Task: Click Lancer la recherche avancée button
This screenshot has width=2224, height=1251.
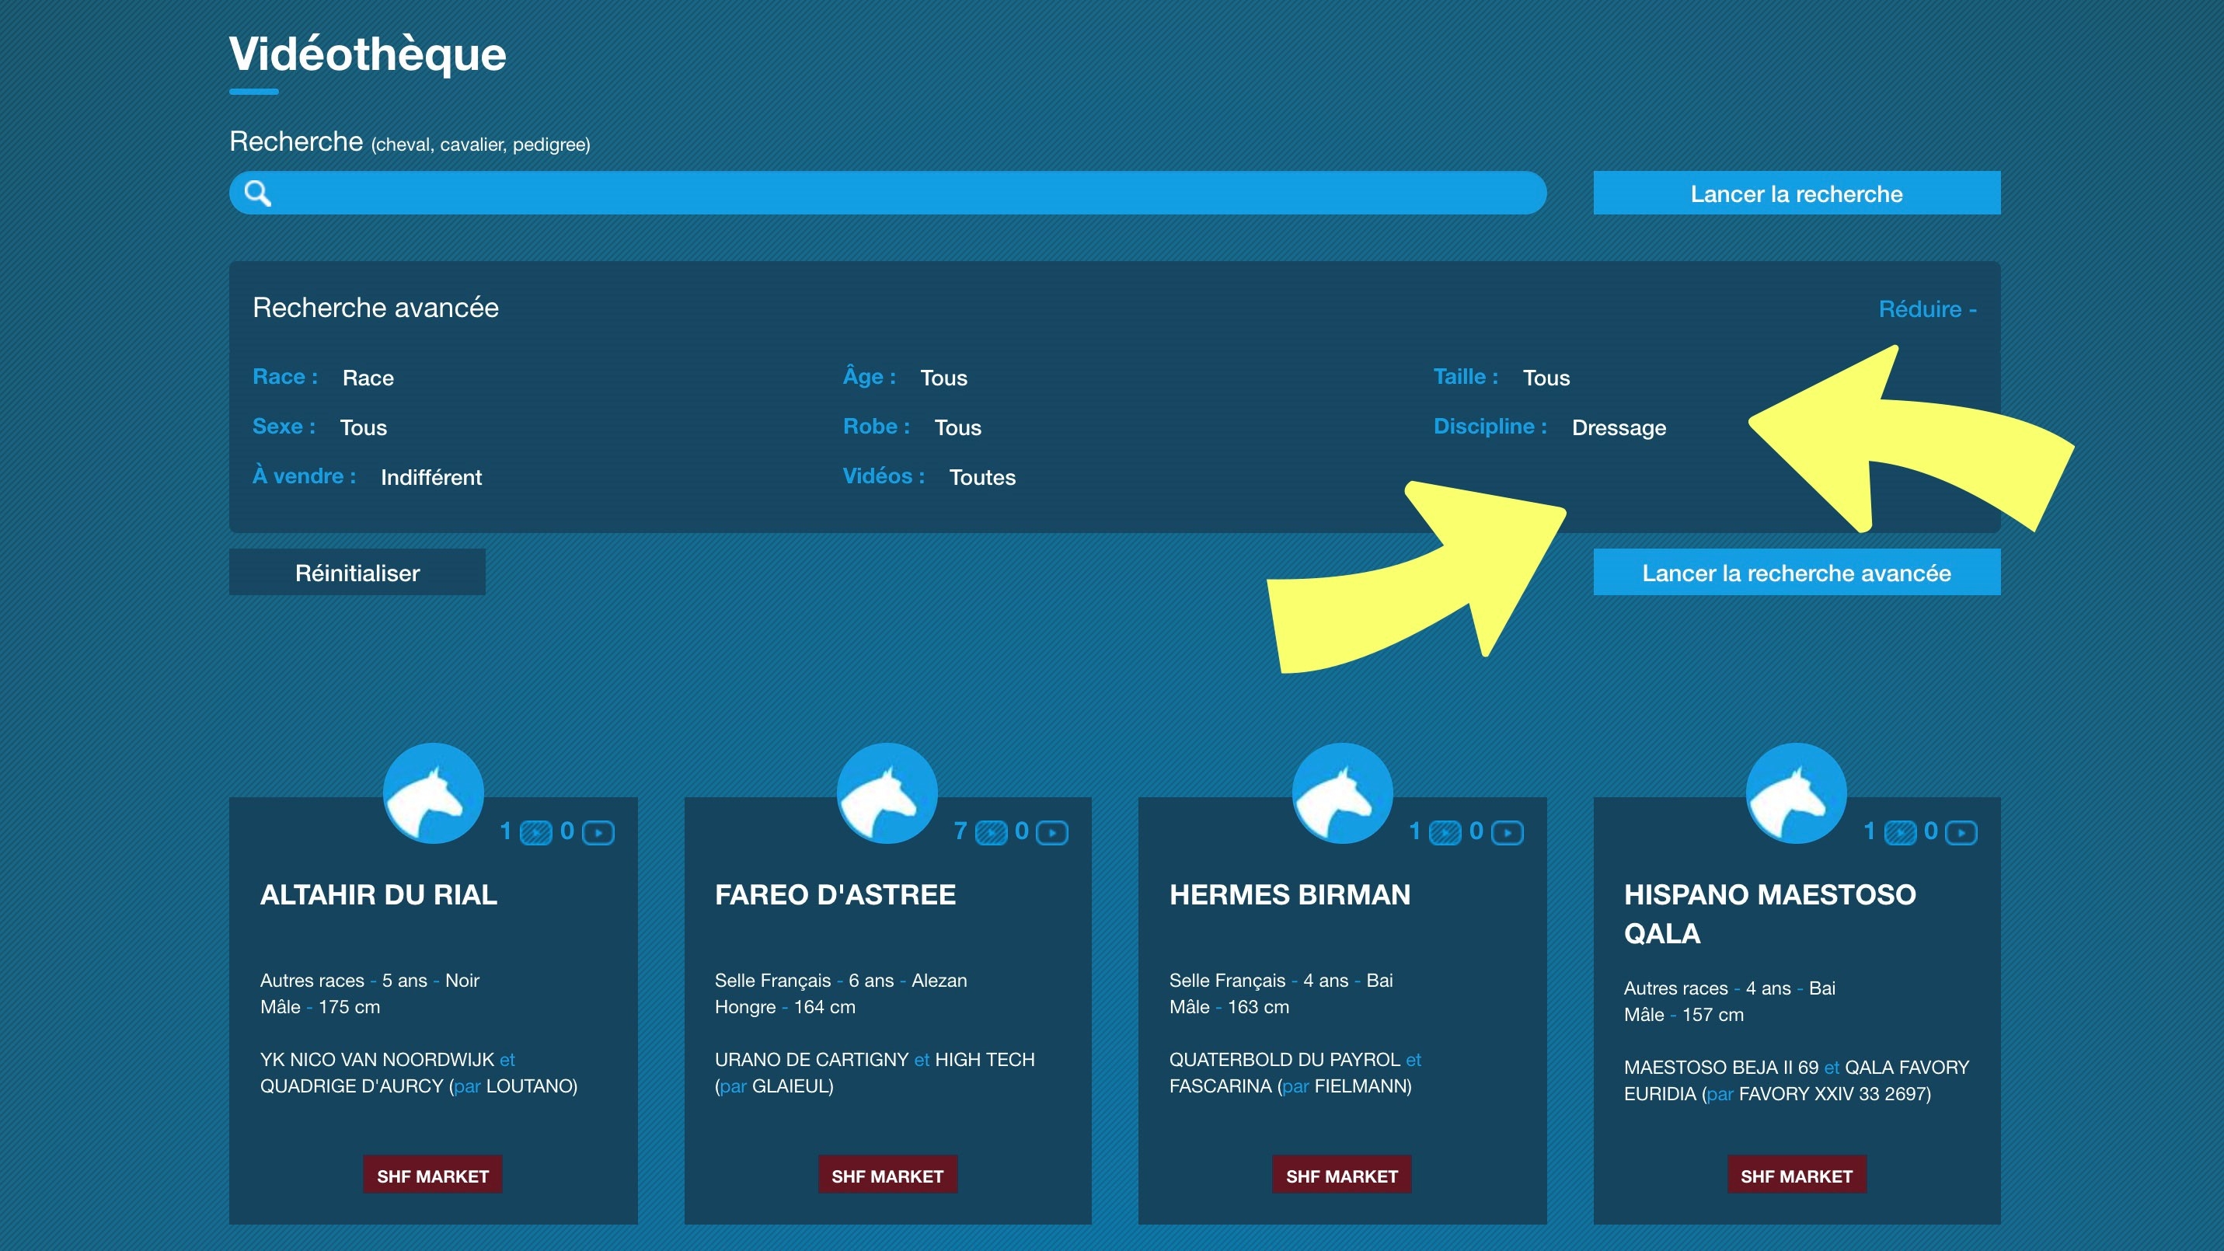Action: pos(1796,573)
